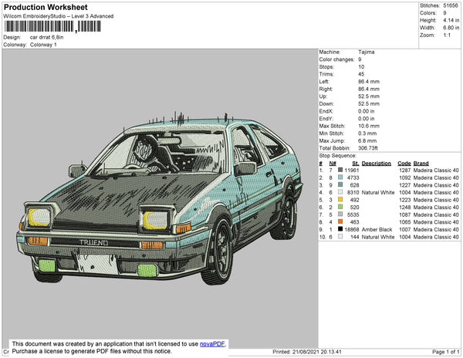The image size is (463, 358).
Task: Click 'Natural White' in stop 4 row
Action: pyautogui.click(x=378, y=192)
